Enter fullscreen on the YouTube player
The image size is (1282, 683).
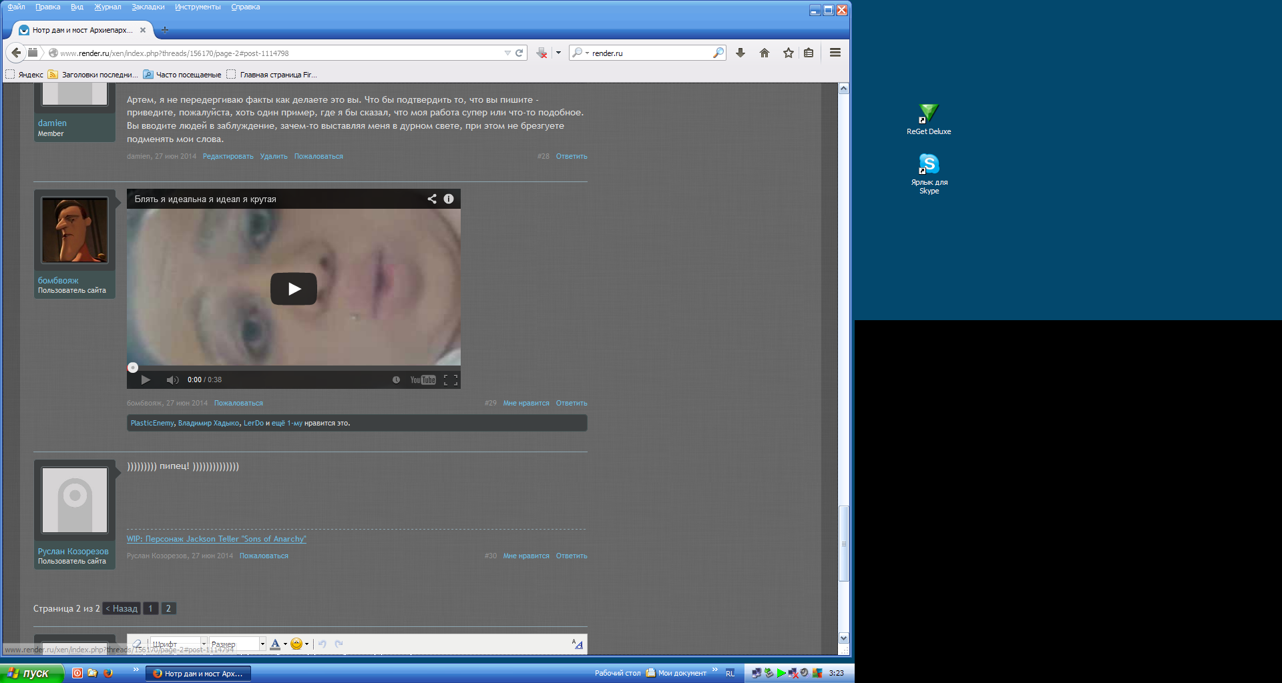click(451, 380)
